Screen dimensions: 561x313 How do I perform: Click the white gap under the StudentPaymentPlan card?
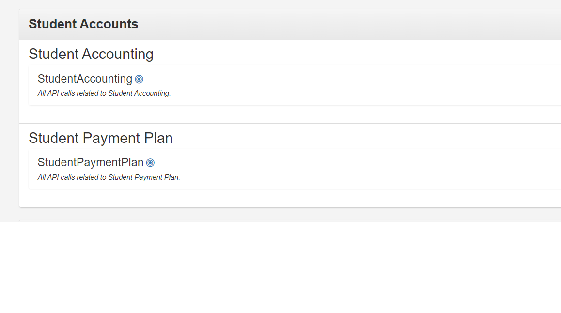click(x=290, y=198)
